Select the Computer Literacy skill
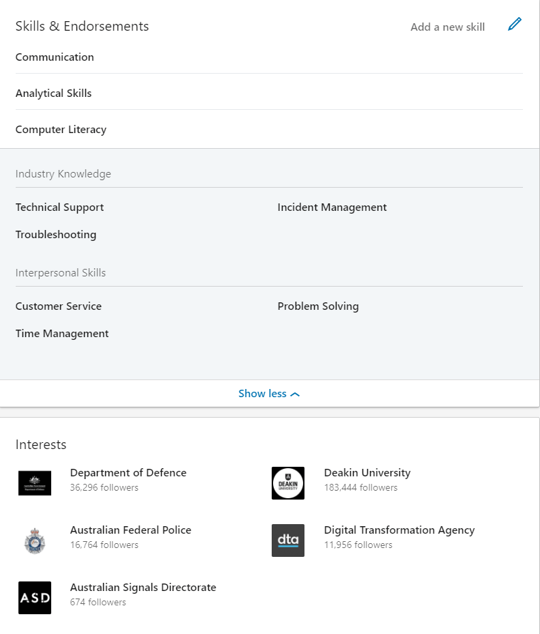 [x=61, y=130]
